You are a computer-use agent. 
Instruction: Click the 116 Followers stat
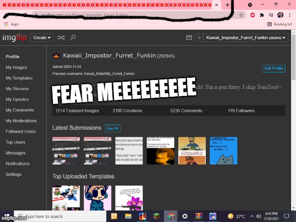tap(241, 111)
